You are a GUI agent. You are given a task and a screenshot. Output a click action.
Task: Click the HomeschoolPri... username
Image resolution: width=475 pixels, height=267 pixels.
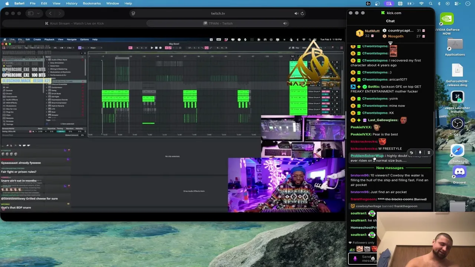pos(364,228)
